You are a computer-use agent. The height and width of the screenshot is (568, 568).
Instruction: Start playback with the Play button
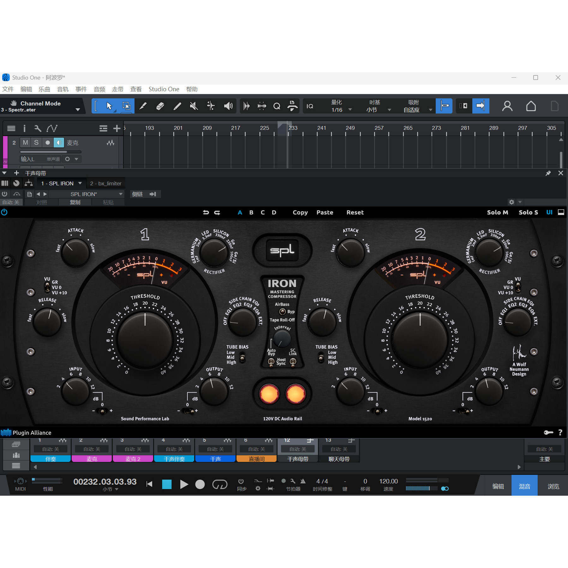(x=184, y=484)
